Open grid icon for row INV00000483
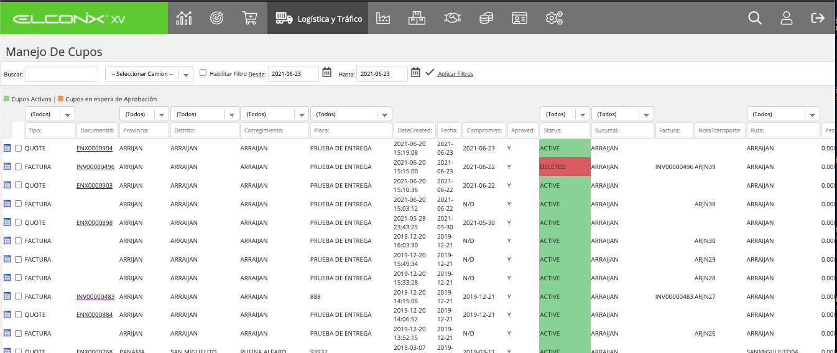The image size is (837, 353). pos(7,296)
